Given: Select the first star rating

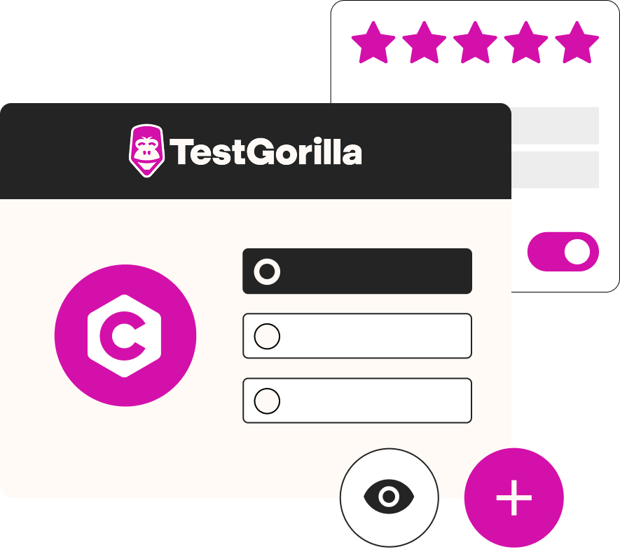Looking at the screenshot, I should pos(373,42).
